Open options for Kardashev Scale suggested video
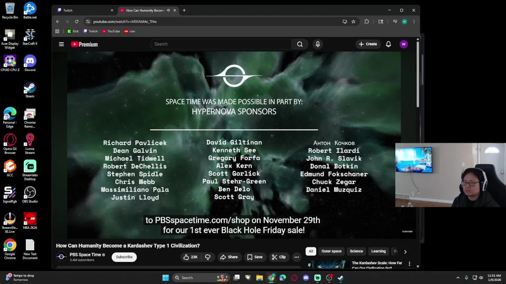 409,263
